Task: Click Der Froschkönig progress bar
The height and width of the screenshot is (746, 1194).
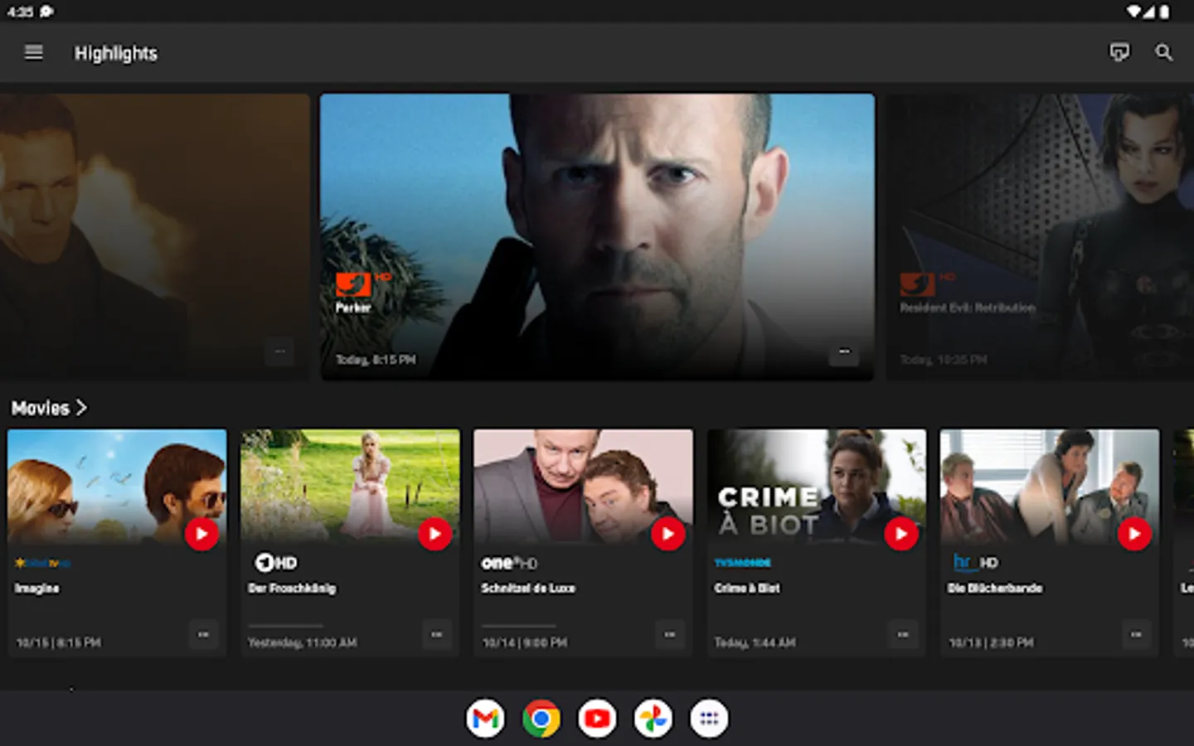Action: pos(285,626)
